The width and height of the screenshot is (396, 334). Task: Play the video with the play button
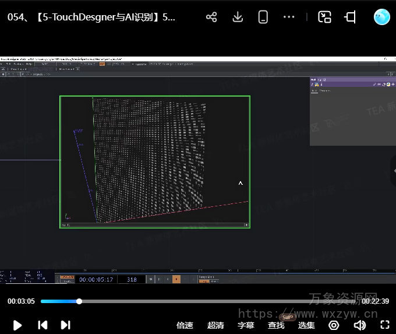pyautogui.click(x=17, y=325)
